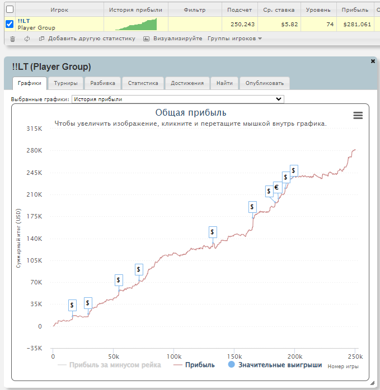Image resolution: width=380 pixels, height=390 pixels.
Task: Sort by the Уровень column header
Action: tap(318, 10)
